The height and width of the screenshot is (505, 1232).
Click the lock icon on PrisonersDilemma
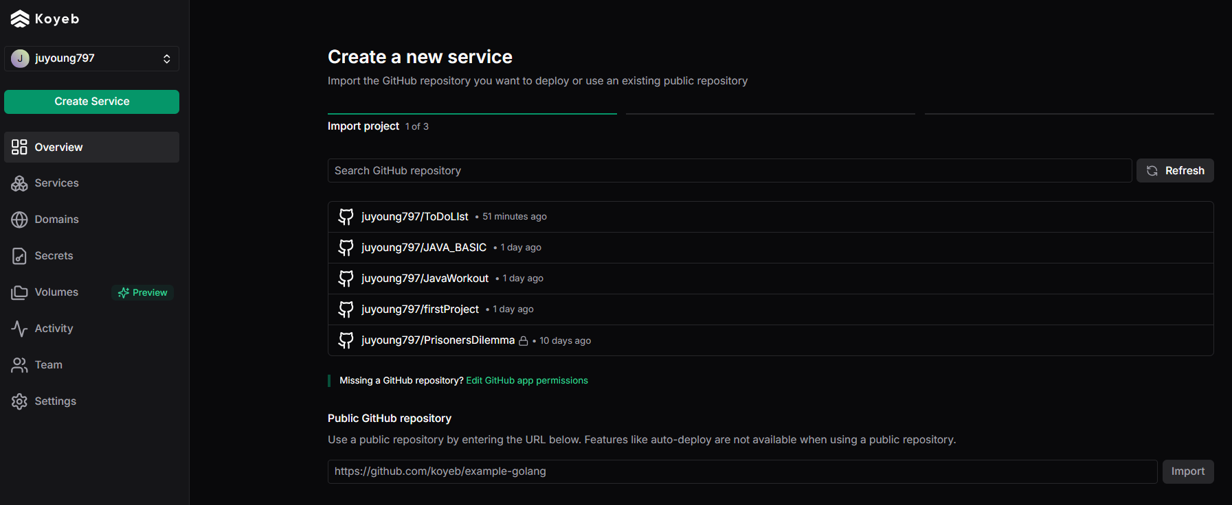click(524, 341)
